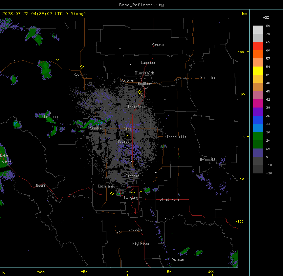Click the dark gray -30 to -10 swatch

coord(258,169)
